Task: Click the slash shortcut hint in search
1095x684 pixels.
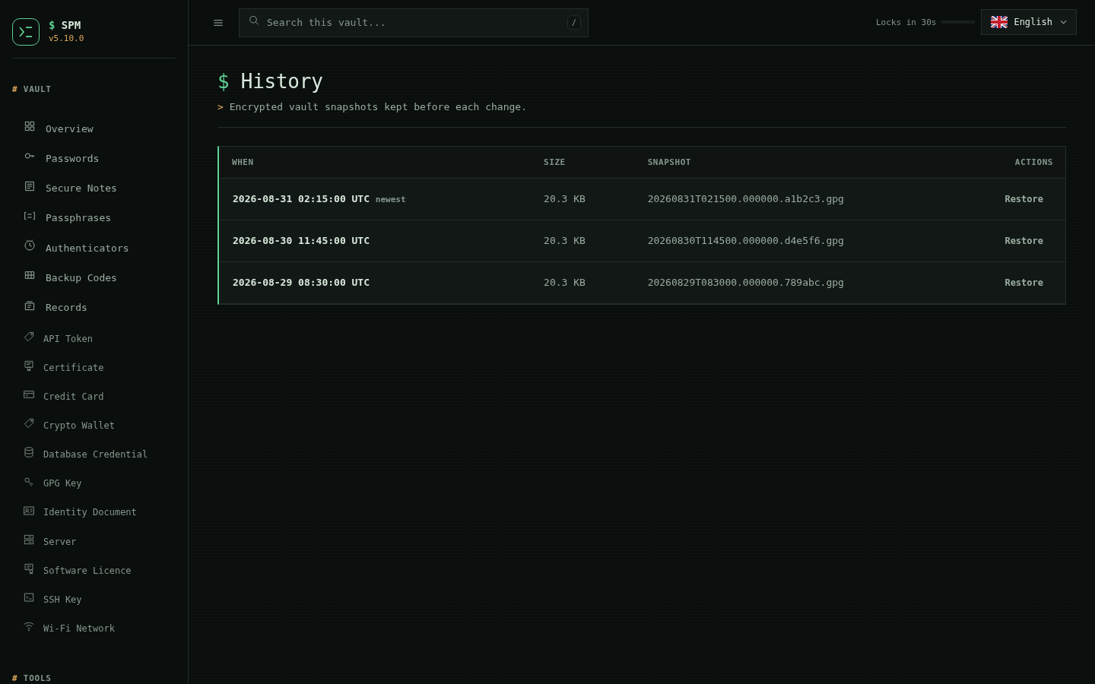Action: 574,23
